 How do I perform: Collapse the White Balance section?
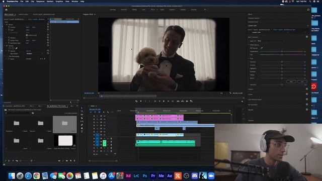click(249, 45)
